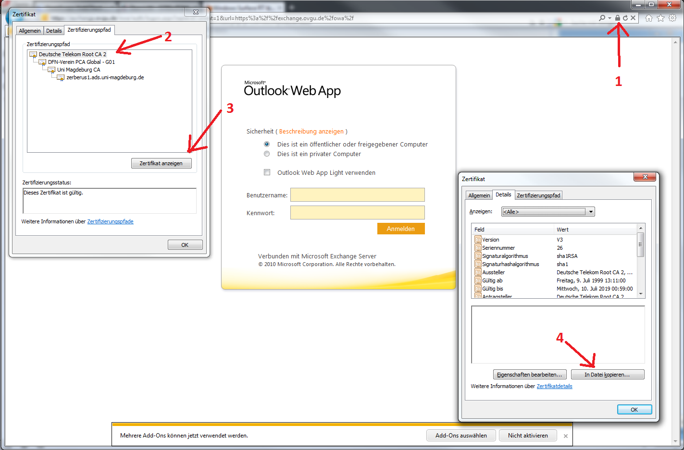Stop loading with the X icon
This screenshot has height=450, width=684.
[x=633, y=18]
